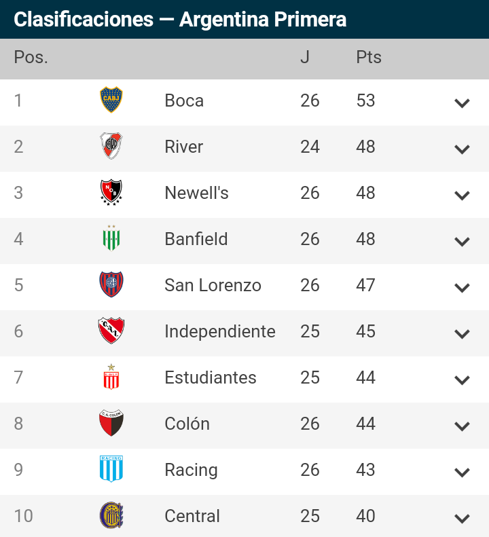
Task: Expand the Banfield row chevron
Action: pyautogui.click(x=462, y=242)
